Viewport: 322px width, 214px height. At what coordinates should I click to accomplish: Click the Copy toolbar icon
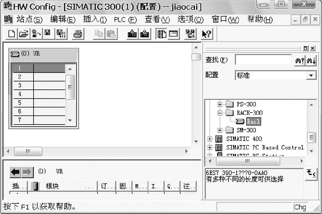99,34
